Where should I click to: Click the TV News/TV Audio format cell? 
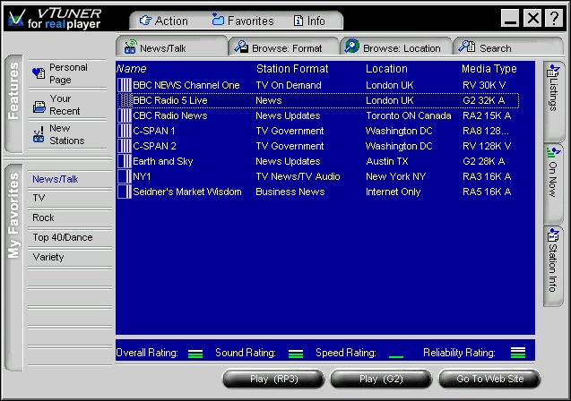(298, 176)
